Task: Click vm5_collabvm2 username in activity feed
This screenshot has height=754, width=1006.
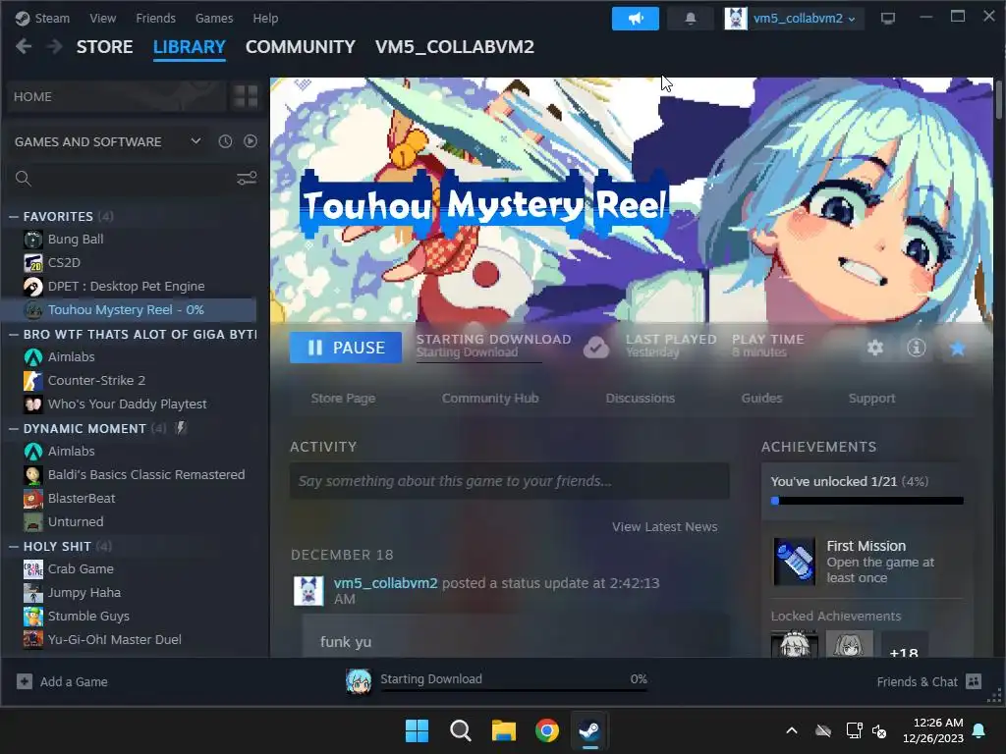Action: click(385, 583)
